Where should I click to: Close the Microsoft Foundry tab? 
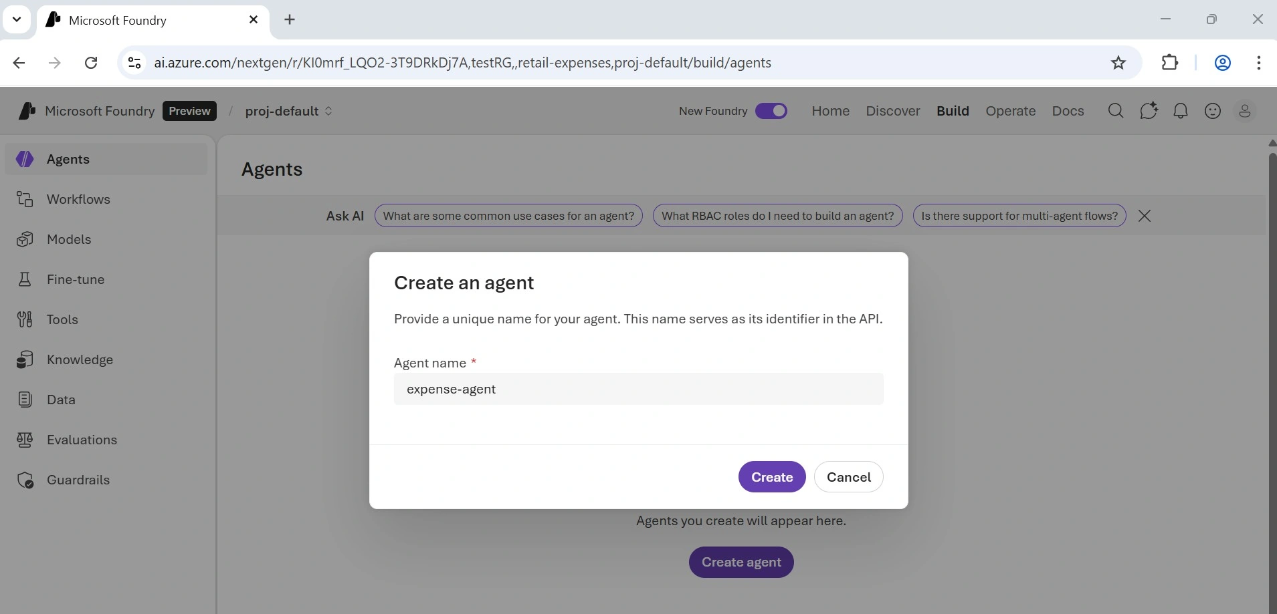pyautogui.click(x=254, y=20)
